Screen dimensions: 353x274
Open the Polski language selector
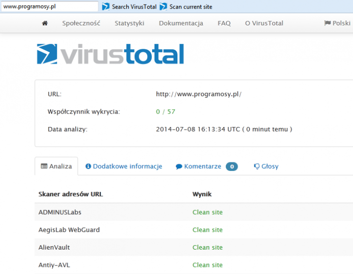coord(337,23)
